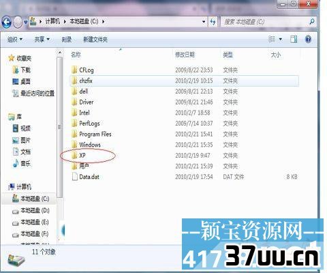Open the address bar history dropdown

pyautogui.click(x=204, y=22)
